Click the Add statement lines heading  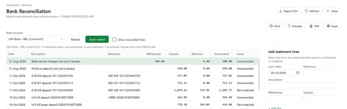(x=284, y=52)
